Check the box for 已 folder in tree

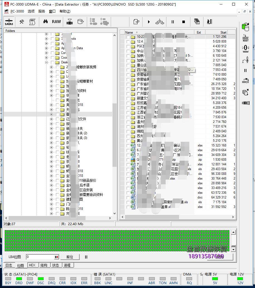click(57, 119)
